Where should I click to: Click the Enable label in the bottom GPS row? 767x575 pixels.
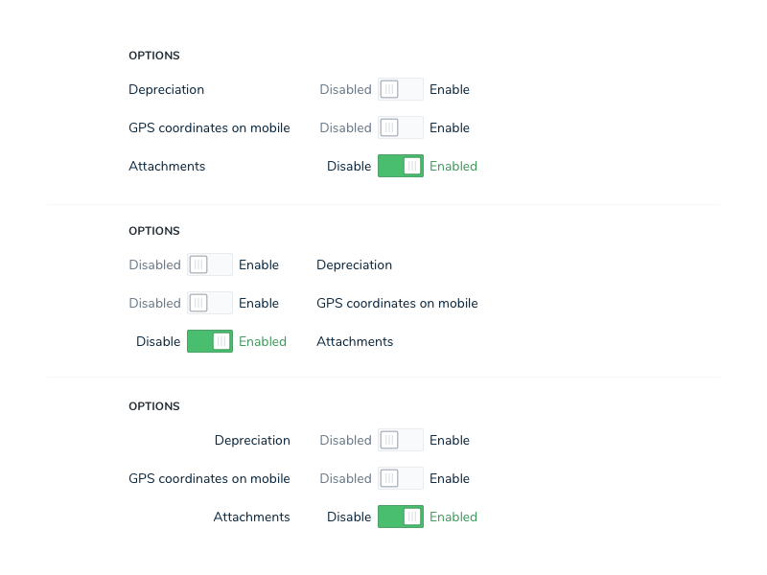coord(450,478)
